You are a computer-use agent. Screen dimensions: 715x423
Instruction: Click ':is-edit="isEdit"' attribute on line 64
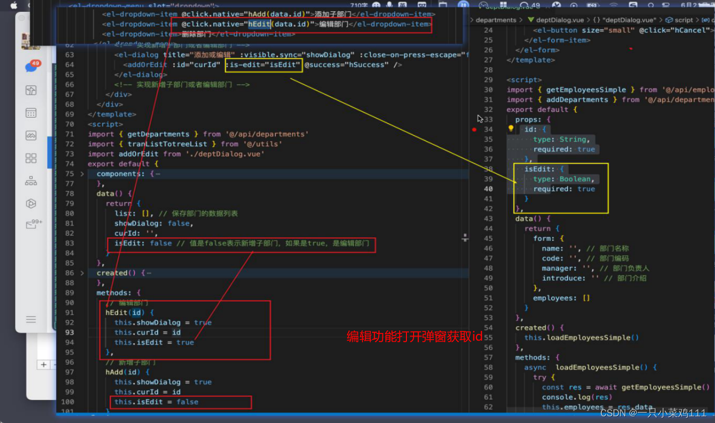(264, 65)
